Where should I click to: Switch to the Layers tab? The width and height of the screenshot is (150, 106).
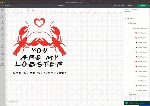[127, 10]
